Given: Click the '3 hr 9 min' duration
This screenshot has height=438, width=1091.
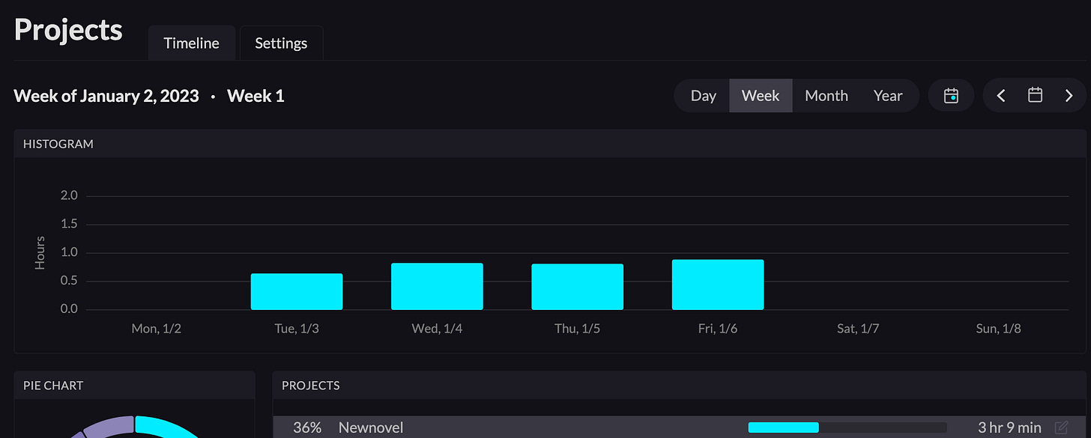Looking at the screenshot, I should pos(1009,428).
